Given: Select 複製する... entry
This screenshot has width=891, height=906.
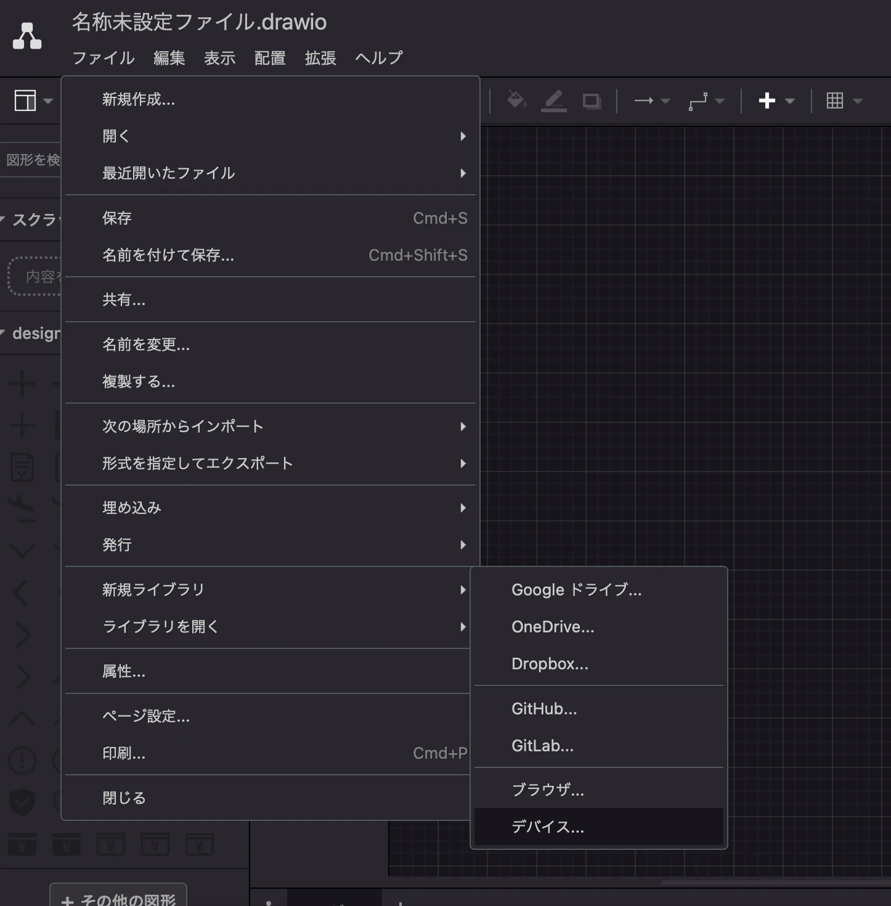Looking at the screenshot, I should (x=271, y=382).
